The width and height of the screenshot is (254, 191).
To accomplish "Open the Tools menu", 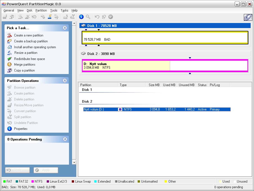I will tap(54, 10).
